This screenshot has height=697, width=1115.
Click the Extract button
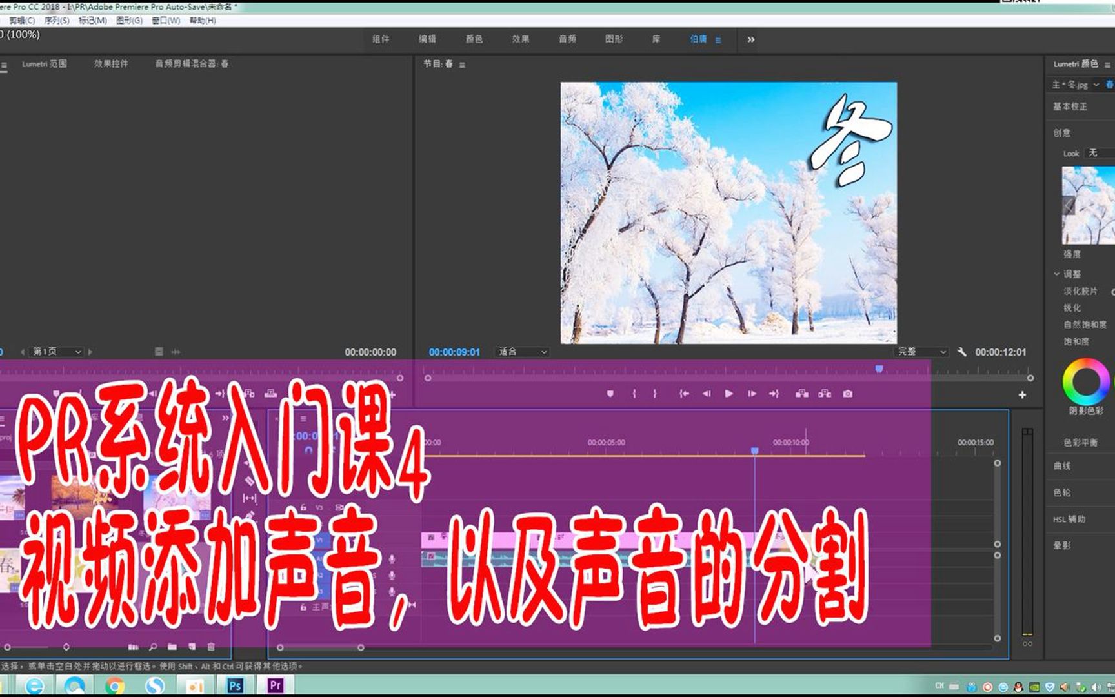coord(825,394)
